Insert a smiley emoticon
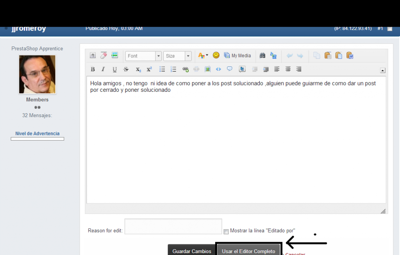The image size is (400, 255). click(216, 55)
